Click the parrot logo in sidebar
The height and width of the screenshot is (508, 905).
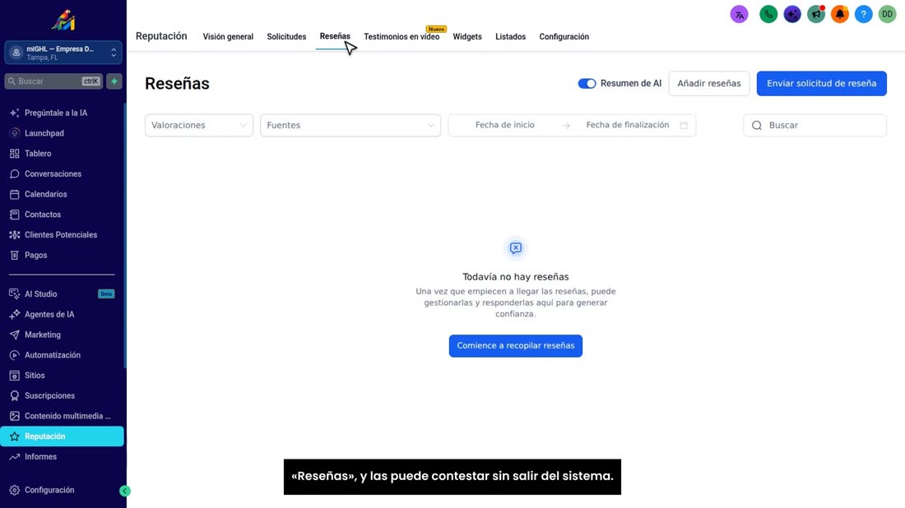pyautogui.click(x=63, y=21)
